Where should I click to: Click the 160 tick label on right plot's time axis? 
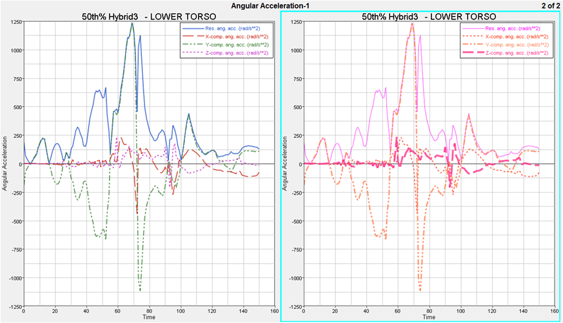pyautogui.click(x=554, y=310)
